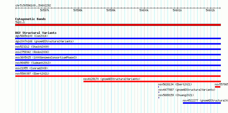Select the small blue marker under nsv5626134

point(159,87)
